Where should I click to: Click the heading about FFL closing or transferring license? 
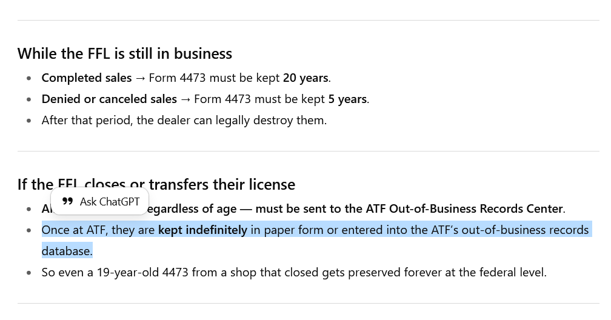(156, 184)
